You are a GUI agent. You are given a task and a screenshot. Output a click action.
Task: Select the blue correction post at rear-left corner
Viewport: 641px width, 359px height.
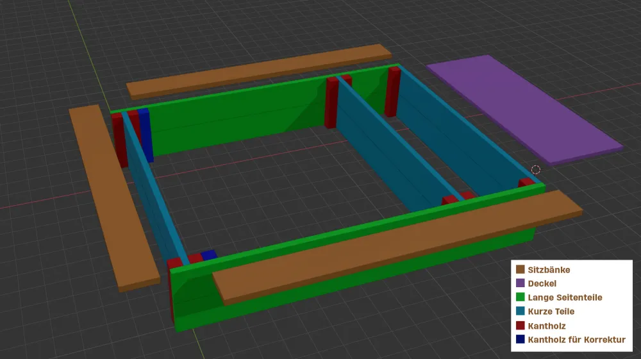point(146,135)
